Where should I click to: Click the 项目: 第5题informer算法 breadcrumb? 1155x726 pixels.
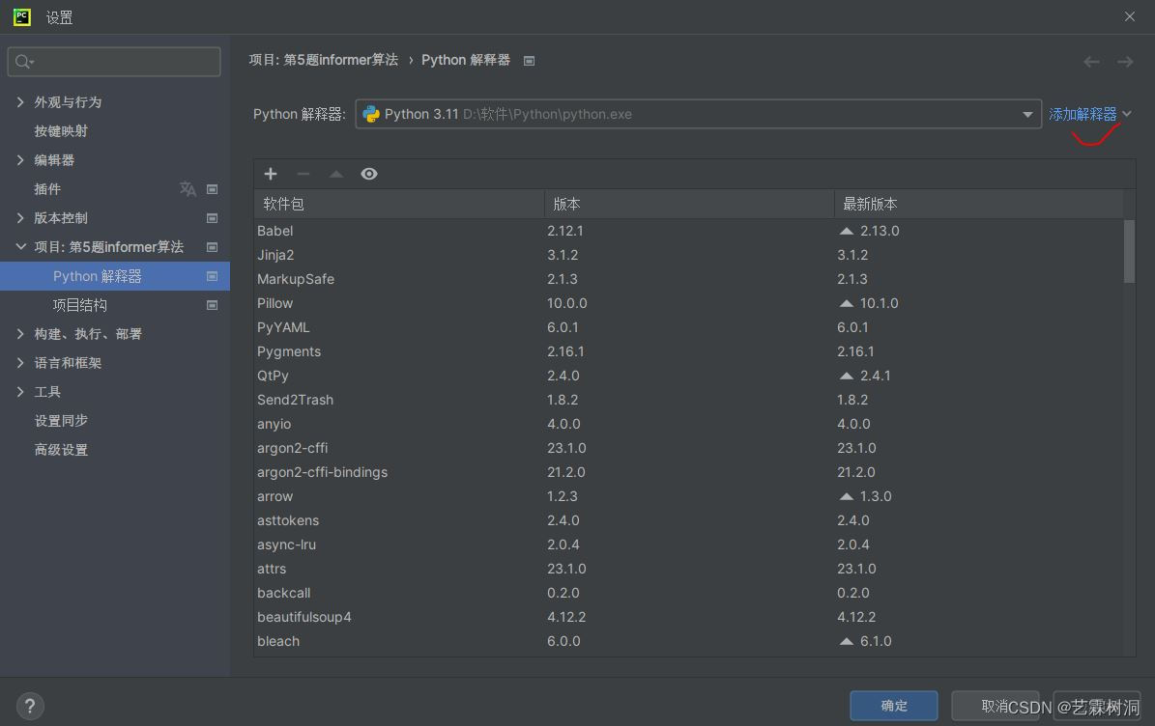pyautogui.click(x=324, y=60)
